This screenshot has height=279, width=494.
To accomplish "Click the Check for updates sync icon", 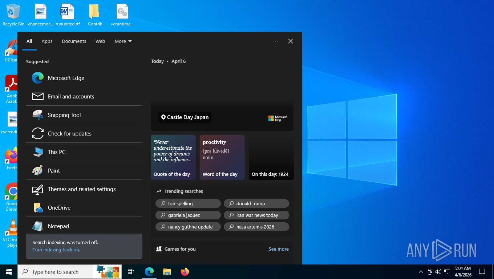I will (38, 133).
